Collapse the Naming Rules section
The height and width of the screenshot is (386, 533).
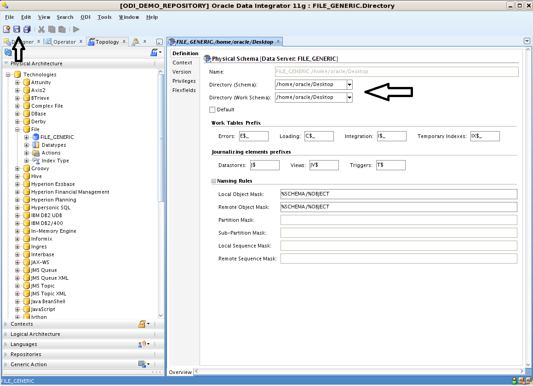pos(213,181)
